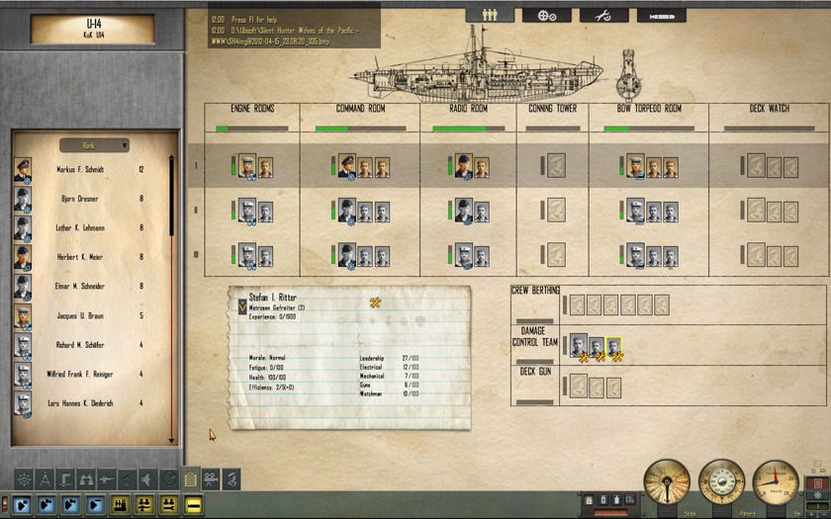Image resolution: width=831 pixels, height=519 pixels.
Task: Open the navigation map compass icon
Action: [x=46, y=479]
